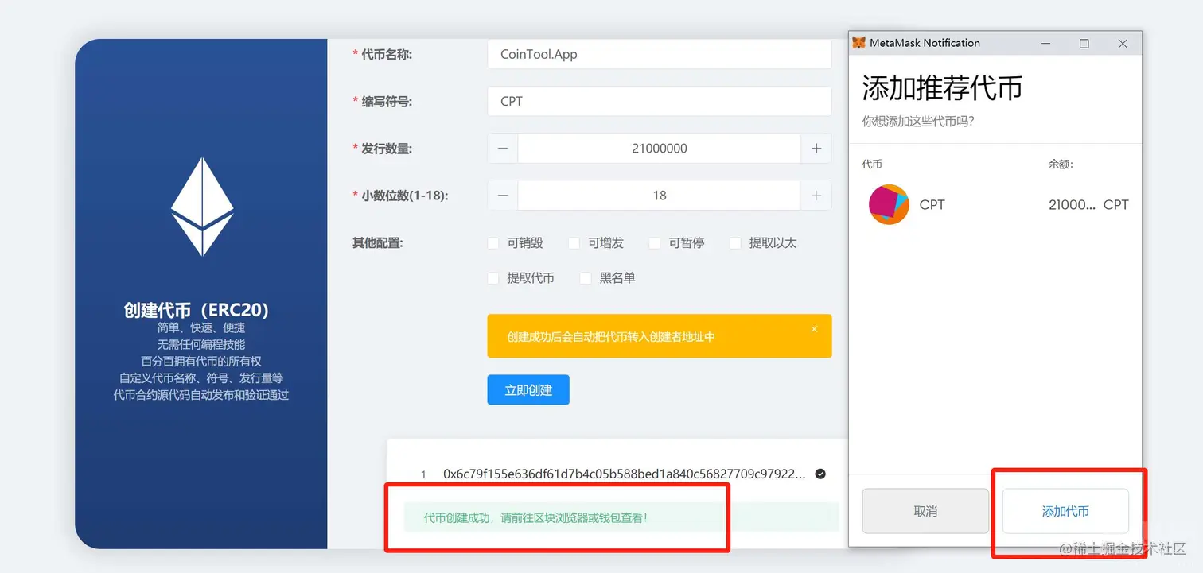Click the check mark next to transaction hash
Image resolution: width=1203 pixels, height=573 pixels.
[x=820, y=474]
